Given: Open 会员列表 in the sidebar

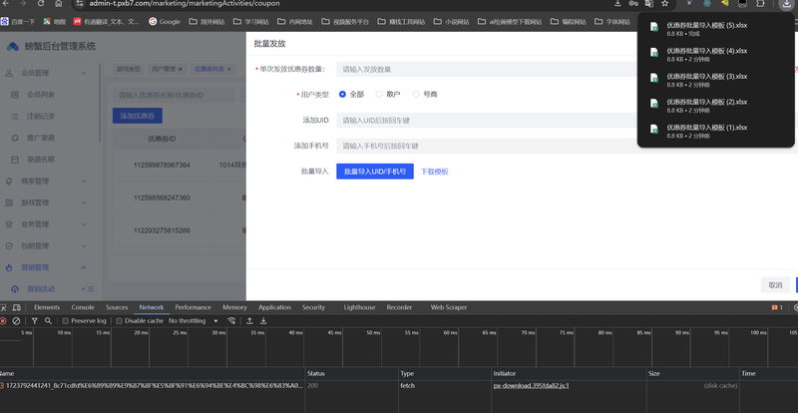Looking at the screenshot, I should coord(41,95).
